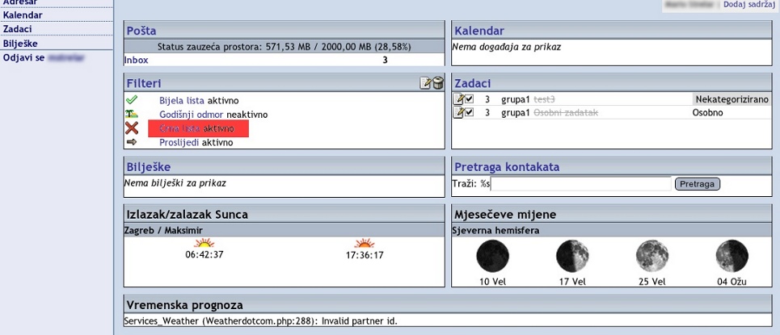Open the Bijela lista filter link
The image size is (780, 335).
182,100
